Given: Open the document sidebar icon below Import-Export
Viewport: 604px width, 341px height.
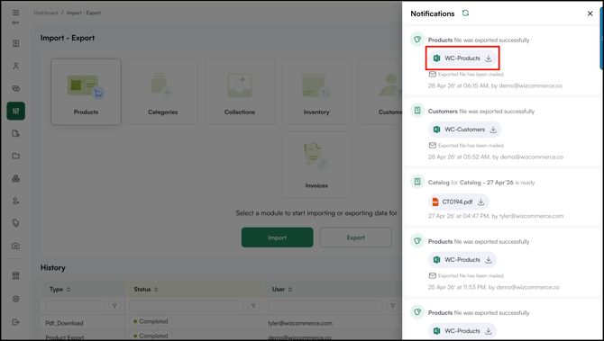Looking at the screenshot, I should coord(16,134).
